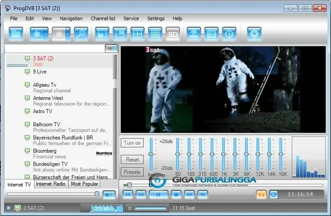Select the Antenne West channel
Viewport: 331px width, 216px height.
coord(59,101)
